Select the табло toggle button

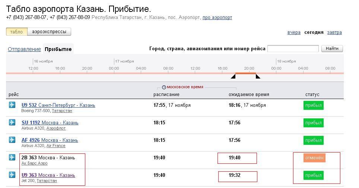click(x=17, y=32)
